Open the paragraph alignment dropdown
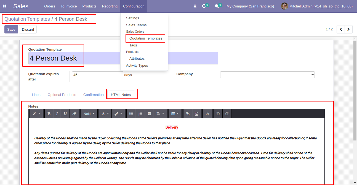This screenshot has height=185, width=357. (x=160, y=114)
